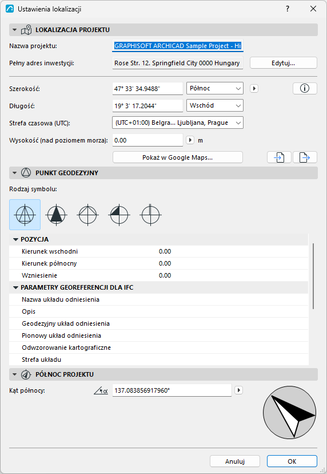Open the info button next to latitude
Viewport: 327px width, 474px height.
(x=305, y=88)
